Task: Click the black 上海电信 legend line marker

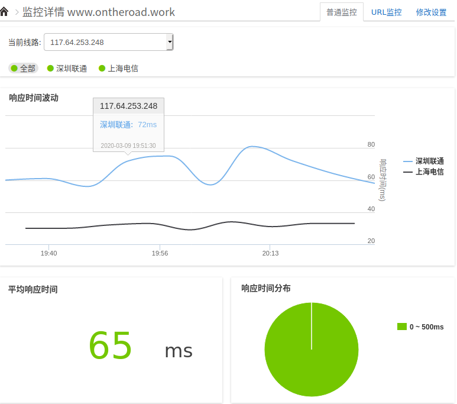Action: tap(407, 172)
